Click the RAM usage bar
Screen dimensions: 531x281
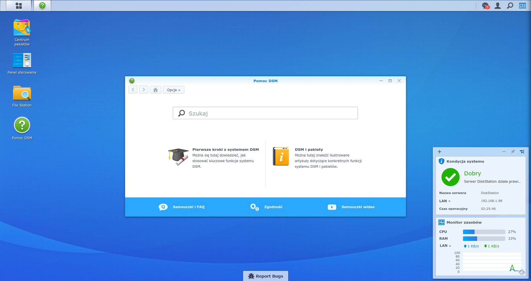(x=484, y=238)
